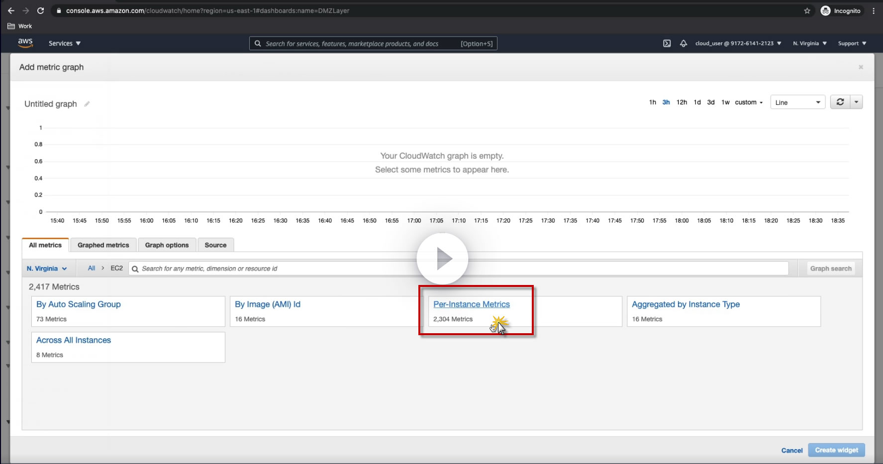Image resolution: width=883 pixels, height=464 pixels.
Task: Open the browser three-dot menu
Action: [874, 10]
